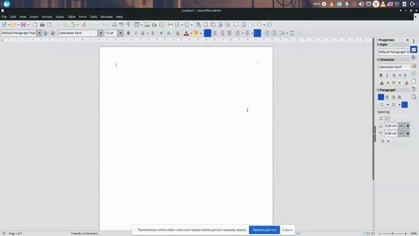Image resolution: width=419 pixels, height=236 pixels.
Task: Toggle Align Right in the toolbar
Action: 222,33
